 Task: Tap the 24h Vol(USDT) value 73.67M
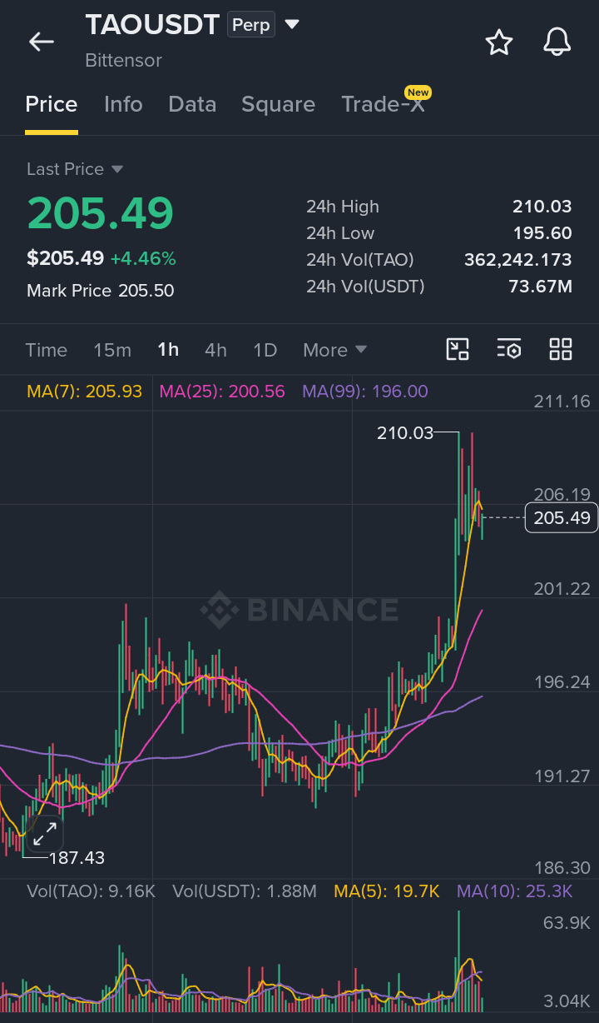541,287
